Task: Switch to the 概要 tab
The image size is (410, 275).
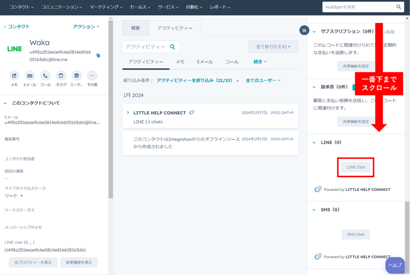Action: pyautogui.click(x=135, y=28)
